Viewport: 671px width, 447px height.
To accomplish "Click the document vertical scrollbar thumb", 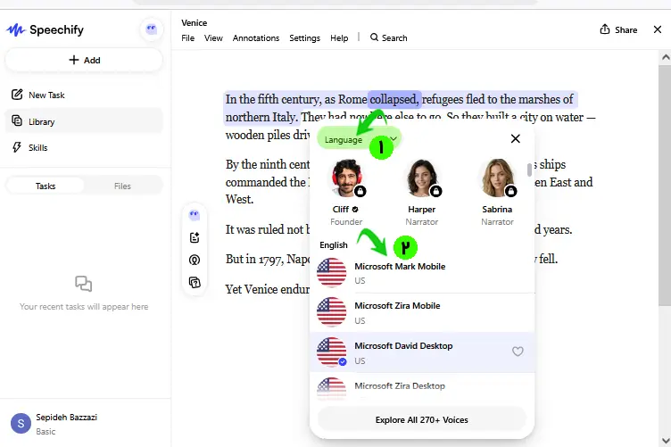I will [665, 186].
